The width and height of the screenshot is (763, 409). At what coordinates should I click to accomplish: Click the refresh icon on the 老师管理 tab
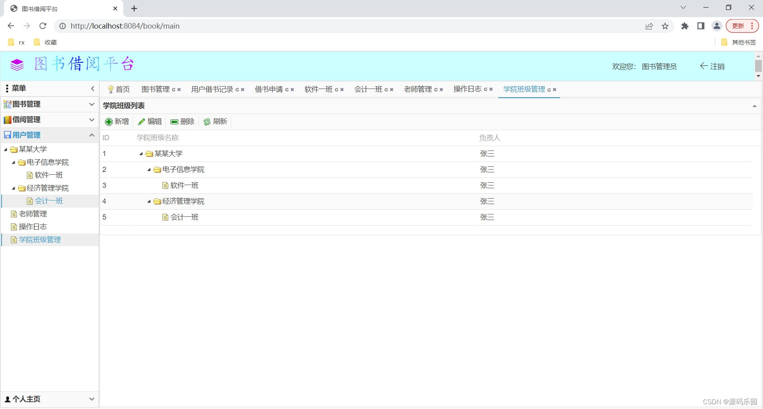pos(436,89)
